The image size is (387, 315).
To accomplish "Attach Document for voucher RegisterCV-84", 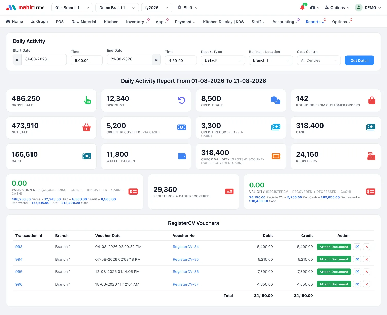I will pyautogui.click(x=334, y=247).
